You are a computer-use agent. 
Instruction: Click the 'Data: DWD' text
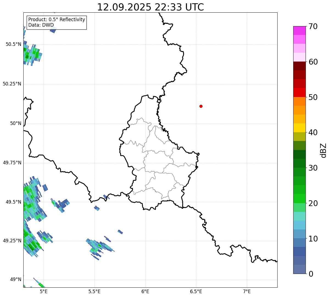41,25
